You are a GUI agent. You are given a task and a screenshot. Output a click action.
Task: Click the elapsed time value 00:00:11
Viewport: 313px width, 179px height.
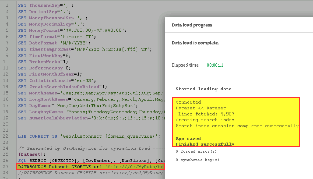tap(215, 65)
